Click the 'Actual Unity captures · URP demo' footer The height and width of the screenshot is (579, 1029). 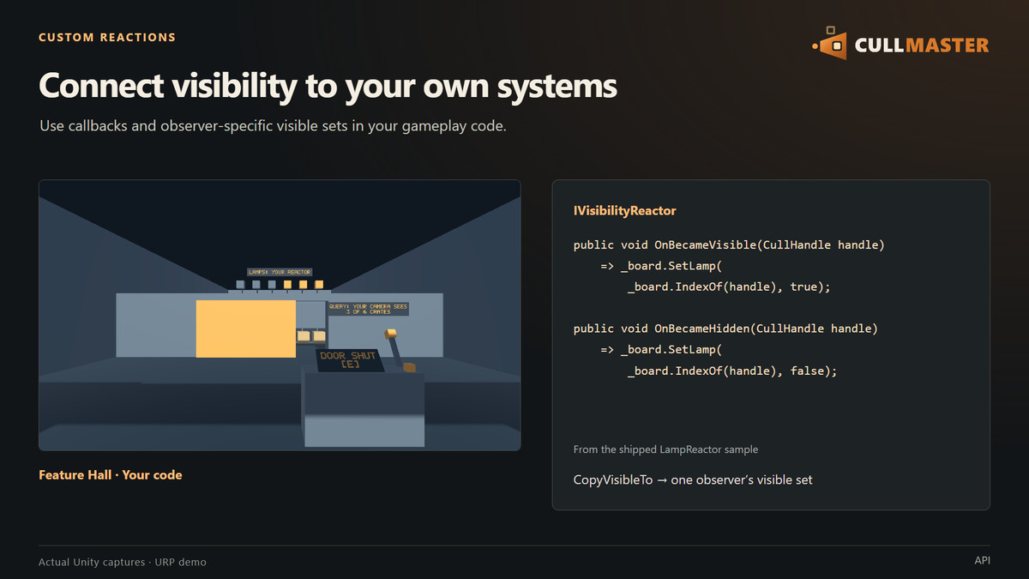coord(123,562)
